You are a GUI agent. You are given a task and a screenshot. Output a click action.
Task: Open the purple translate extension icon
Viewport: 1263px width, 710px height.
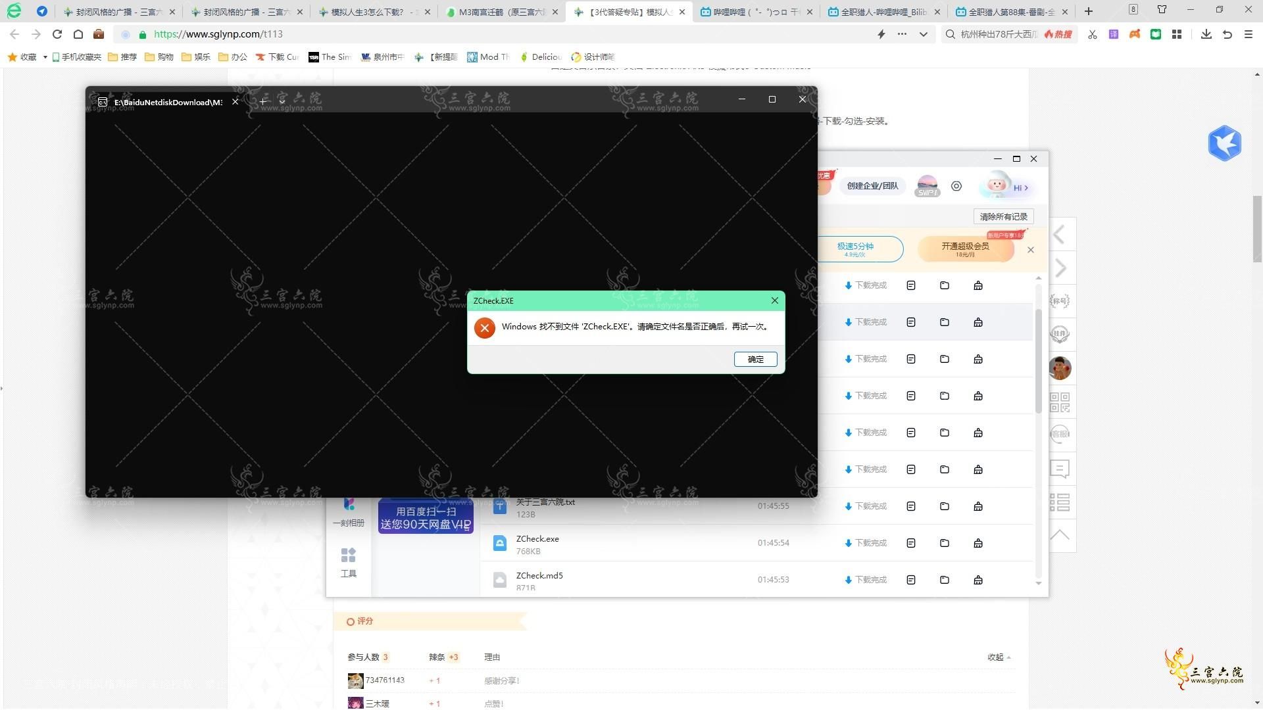(1114, 34)
